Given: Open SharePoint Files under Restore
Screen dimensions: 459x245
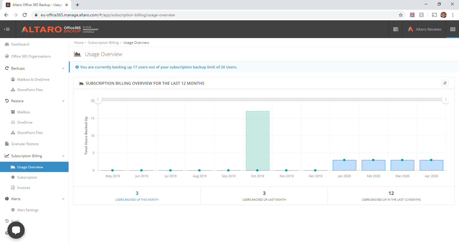Looking at the screenshot, I should click(x=30, y=133).
